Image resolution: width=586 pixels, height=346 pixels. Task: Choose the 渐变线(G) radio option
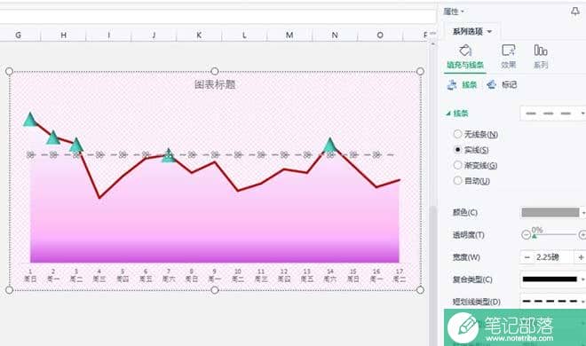pos(475,165)
